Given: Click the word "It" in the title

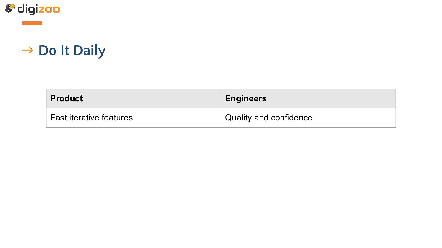Looking at the screenshot, I should point(65,51).
